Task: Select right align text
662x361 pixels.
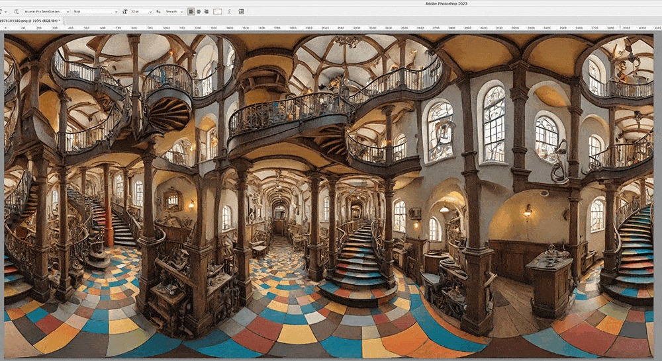Action: click(x=206, y=12)
